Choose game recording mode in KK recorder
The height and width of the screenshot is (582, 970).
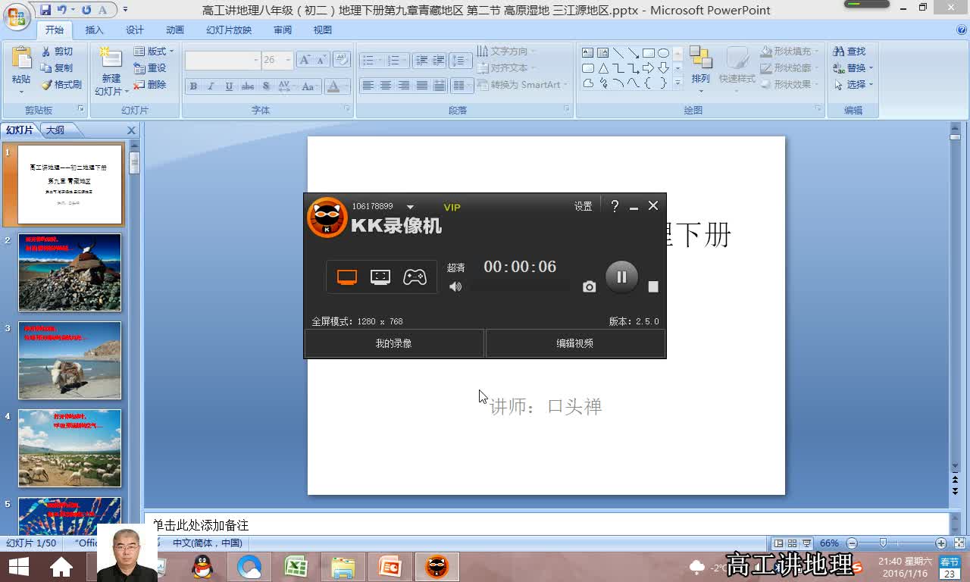tap(415, 277)
